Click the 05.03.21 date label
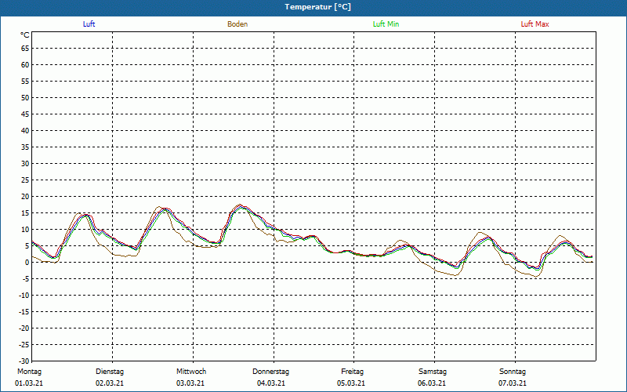Image resolution: width=627 pixels, height=392 pixels. click(350, 383)
